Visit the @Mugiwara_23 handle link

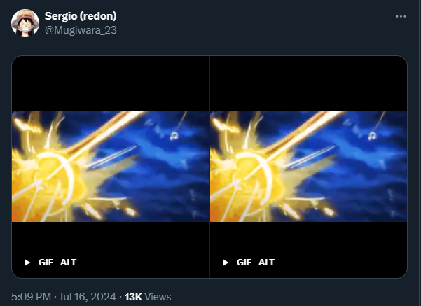tap(81, 30)
